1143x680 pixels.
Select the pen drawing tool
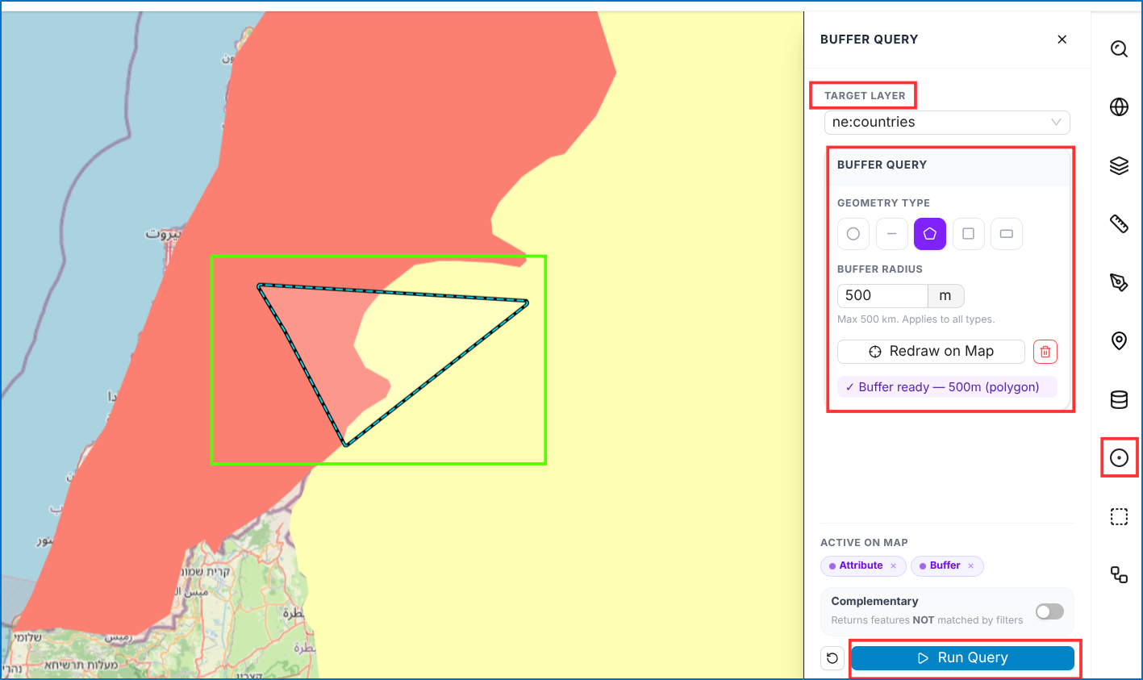coord(1119,282)
